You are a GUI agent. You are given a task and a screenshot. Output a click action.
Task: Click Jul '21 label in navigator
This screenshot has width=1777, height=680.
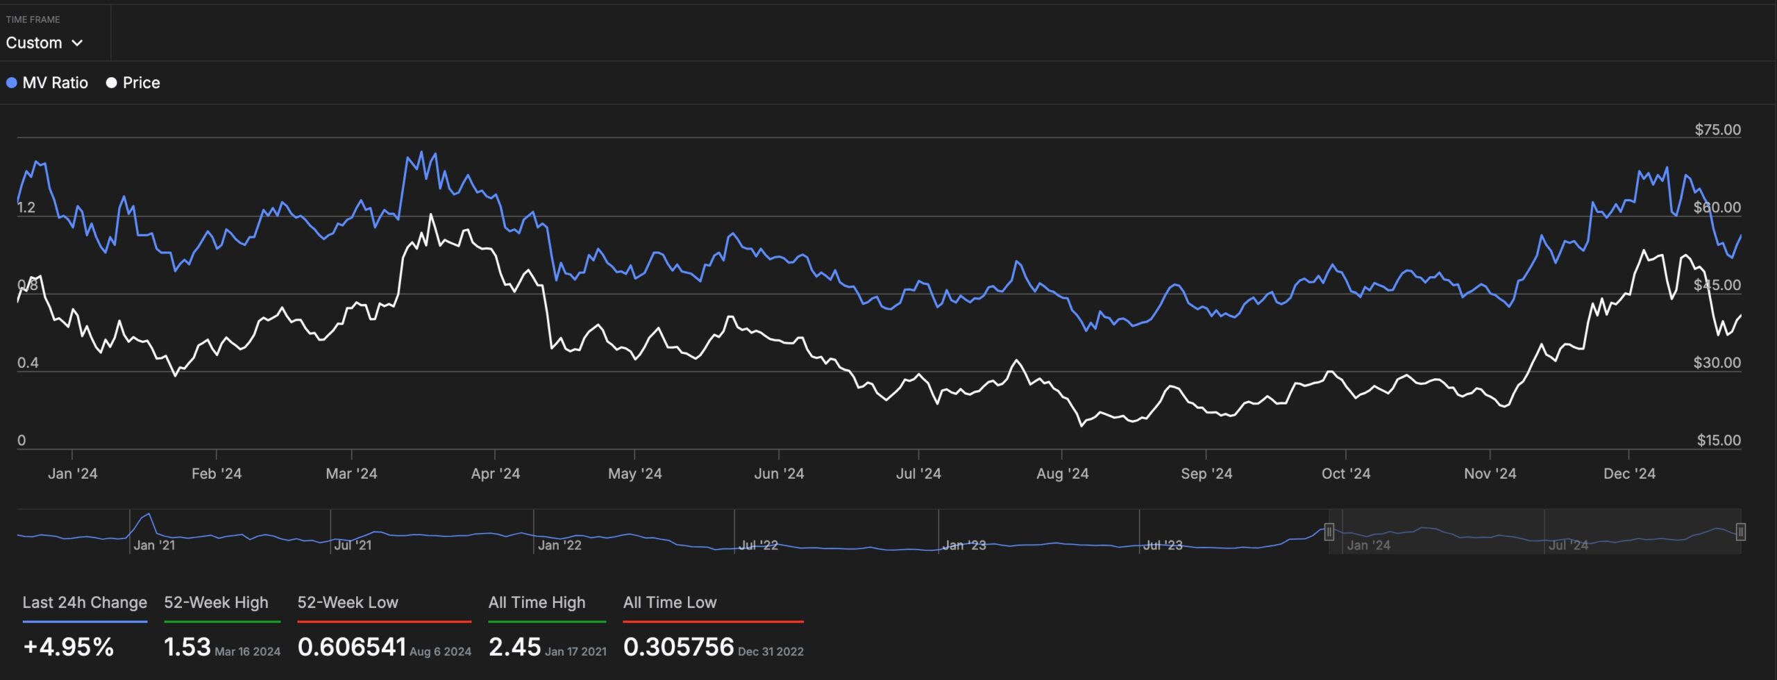(353, 545)
